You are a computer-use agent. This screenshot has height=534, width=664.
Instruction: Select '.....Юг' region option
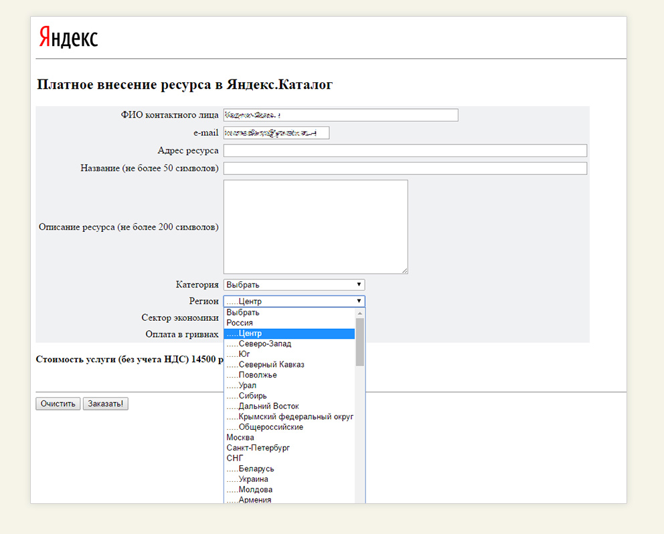[x=289, y=354]
